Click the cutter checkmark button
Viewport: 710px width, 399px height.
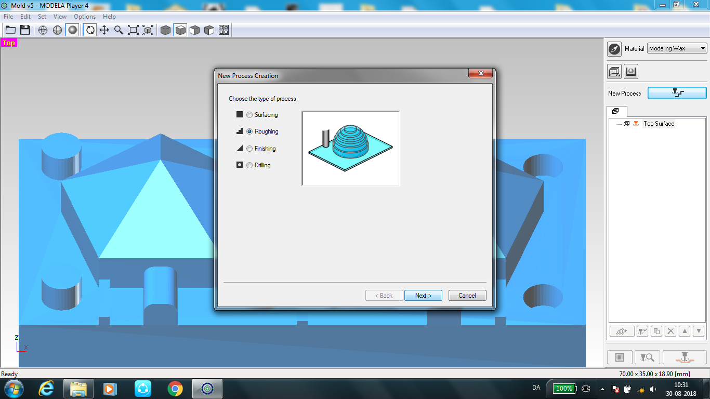(x=642, y=330)
